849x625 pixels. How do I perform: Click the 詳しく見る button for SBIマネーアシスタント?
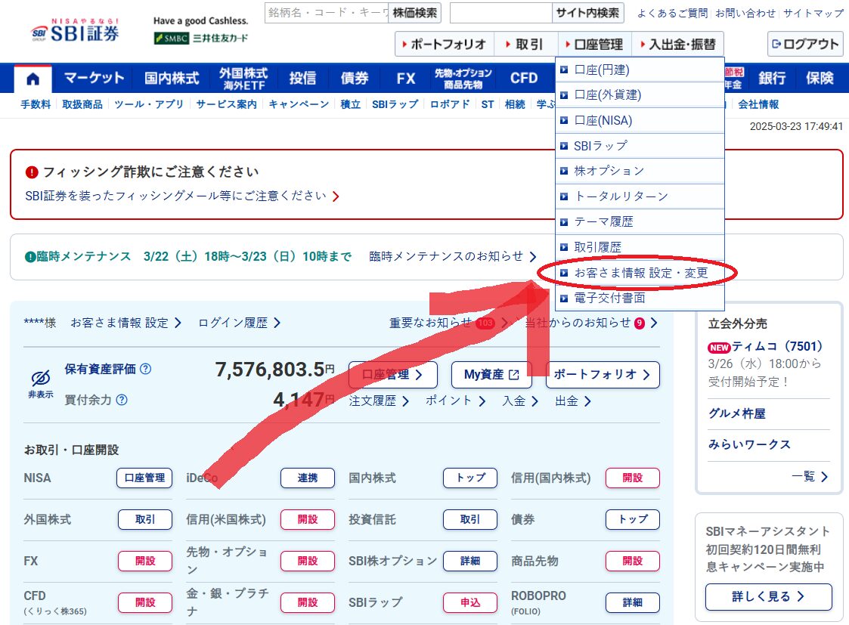point(767,596)
